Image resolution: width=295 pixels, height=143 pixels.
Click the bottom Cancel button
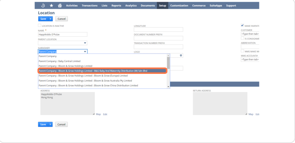(61, 124)
